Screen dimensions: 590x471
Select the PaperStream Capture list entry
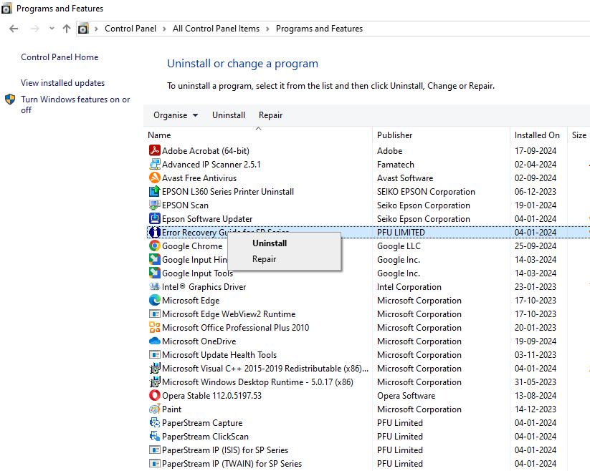202,423
